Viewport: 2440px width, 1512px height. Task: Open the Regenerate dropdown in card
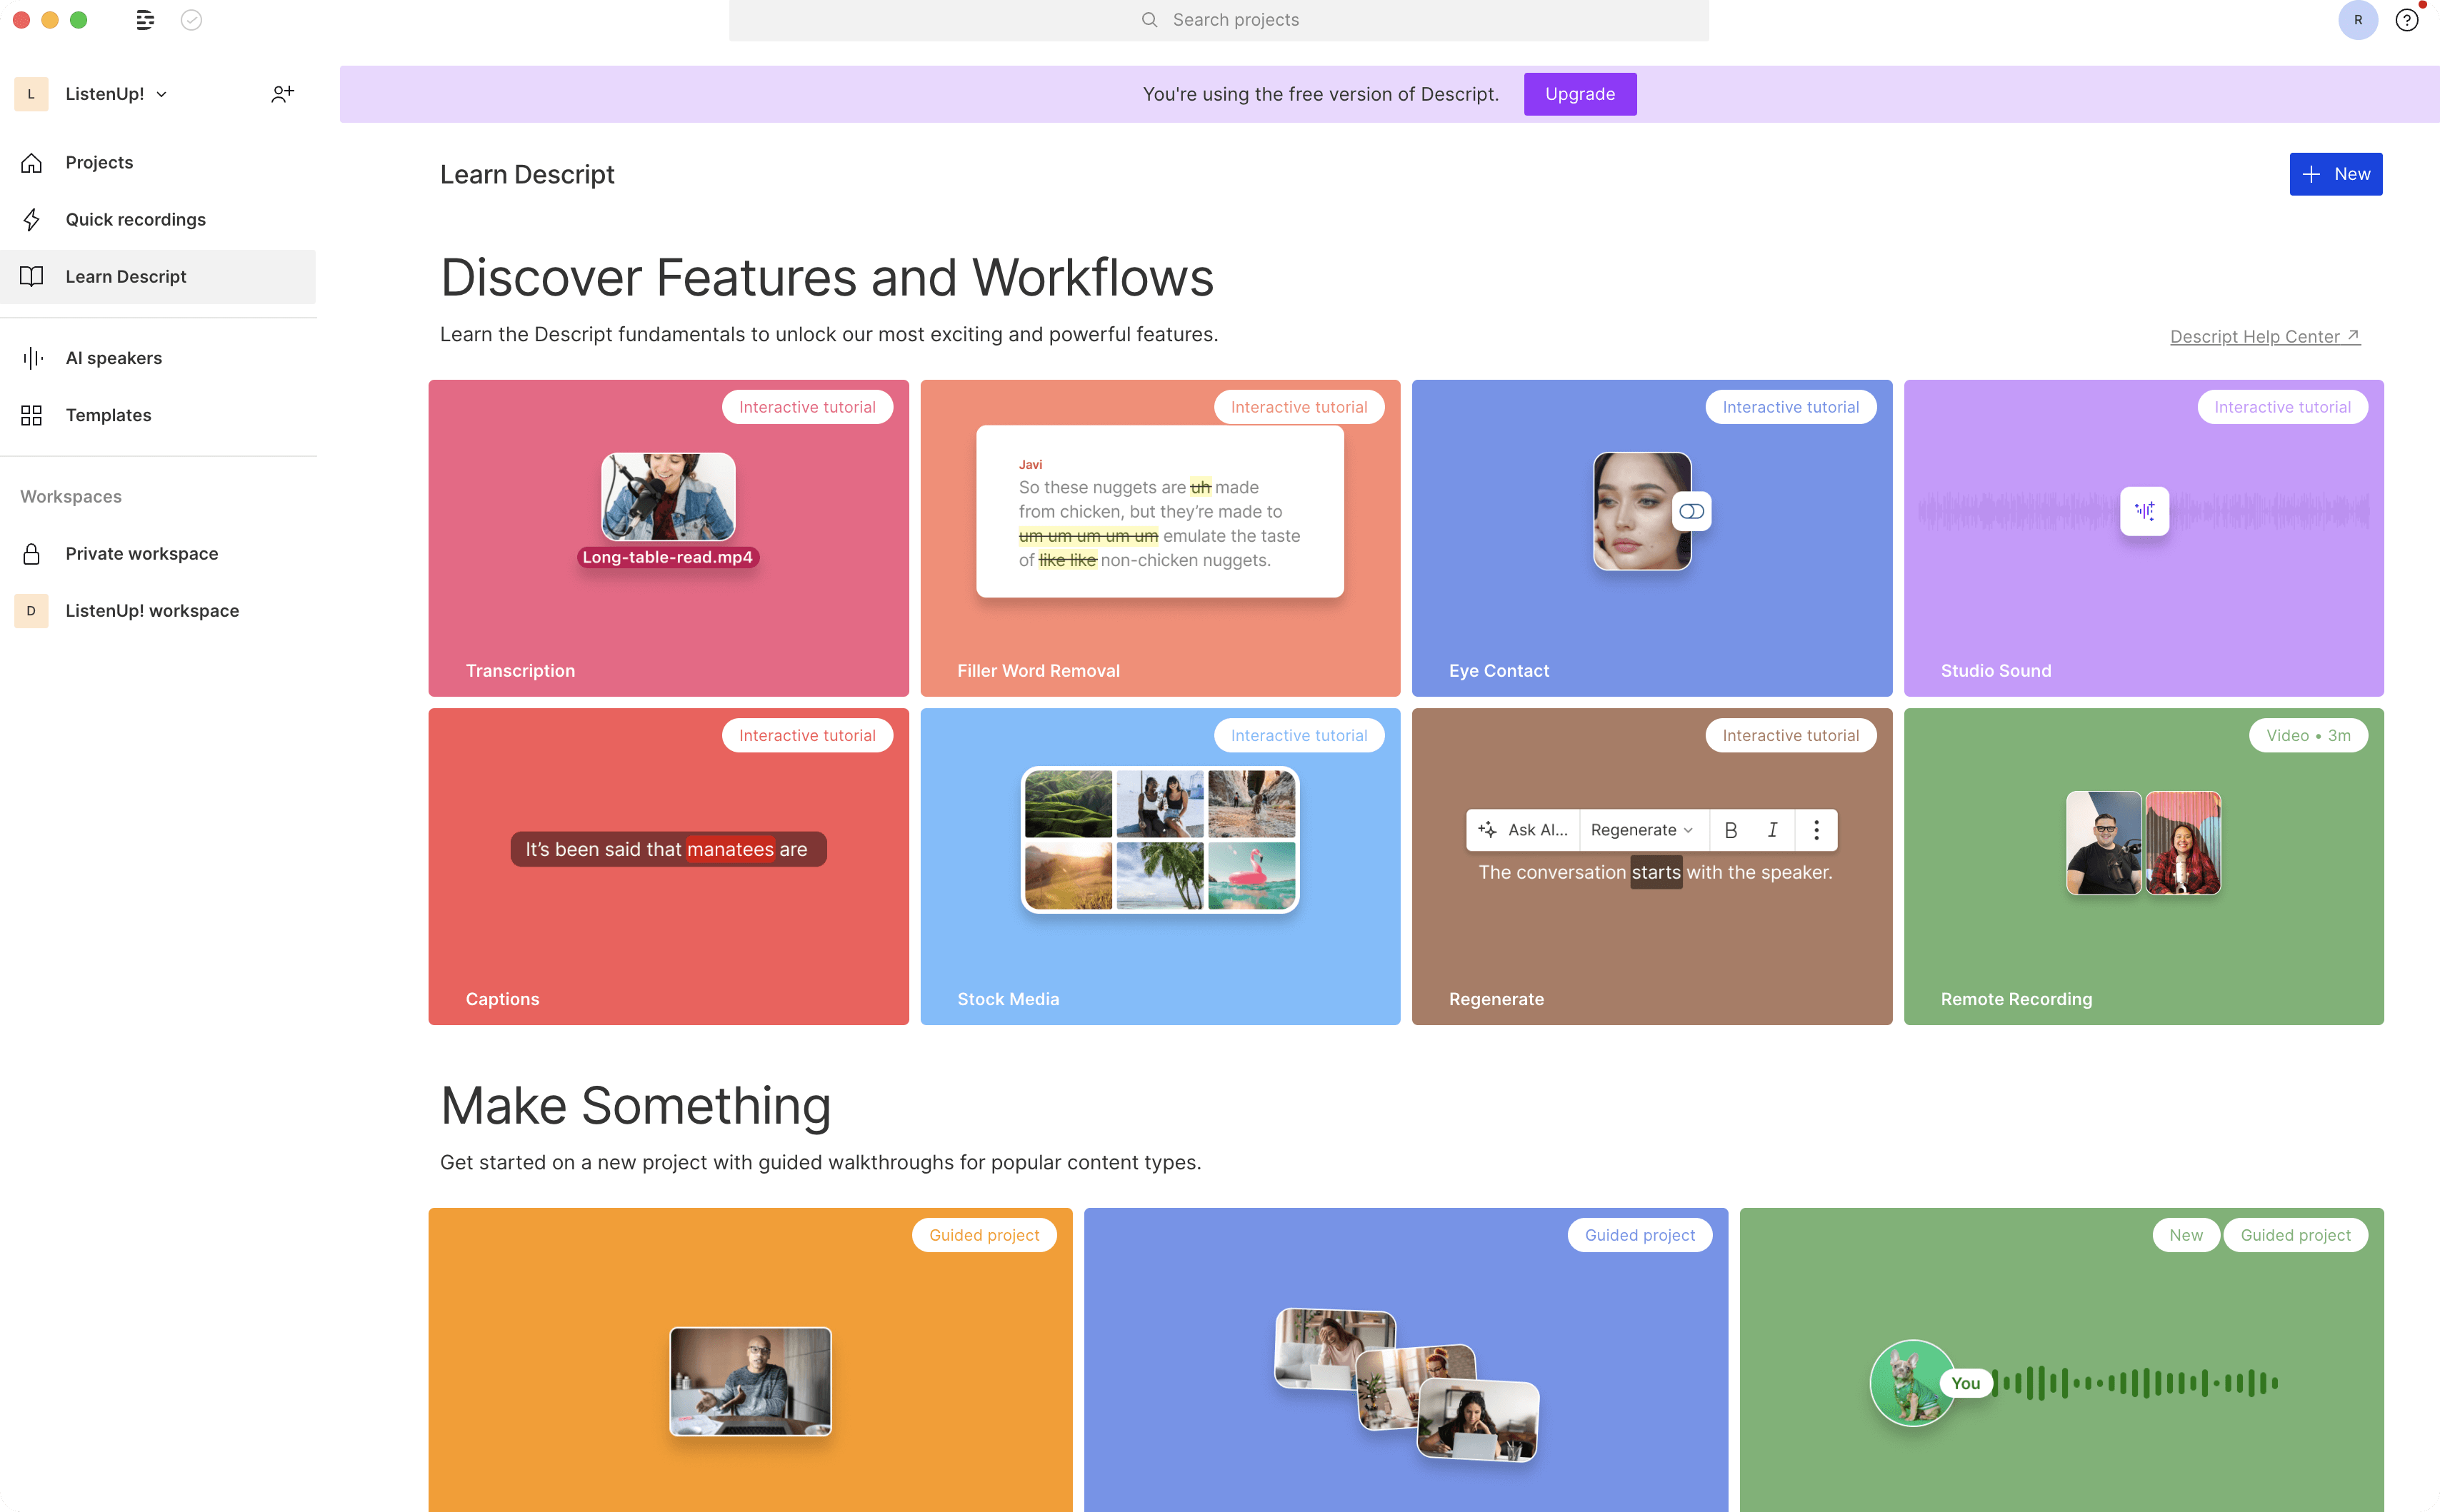point(1643,830)
